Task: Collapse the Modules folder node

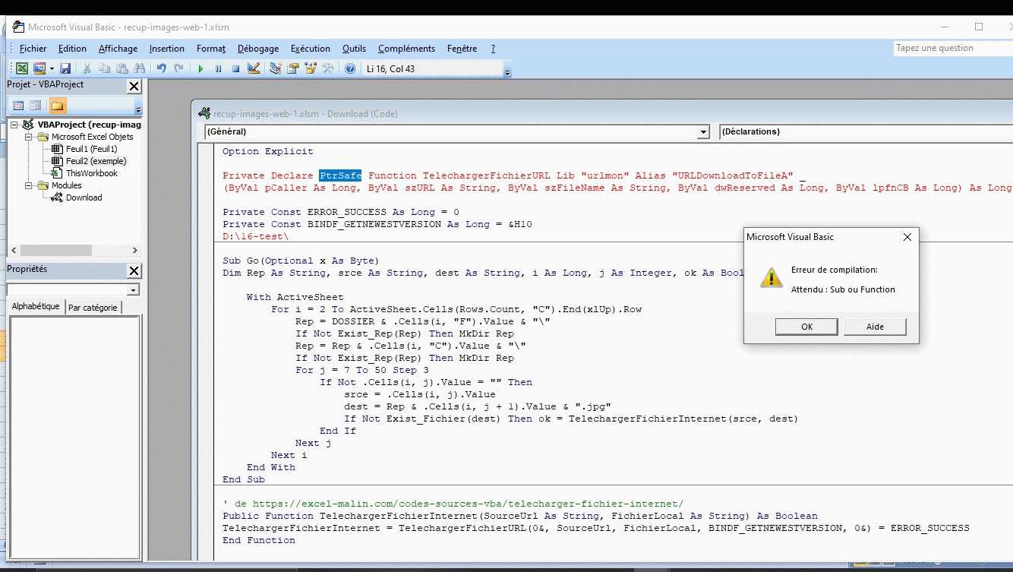Action: point(30,185)
